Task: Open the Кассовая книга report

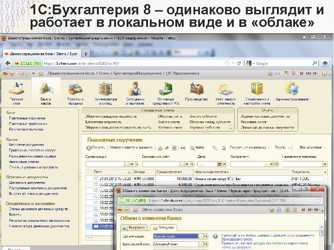Action: (253, 122)
